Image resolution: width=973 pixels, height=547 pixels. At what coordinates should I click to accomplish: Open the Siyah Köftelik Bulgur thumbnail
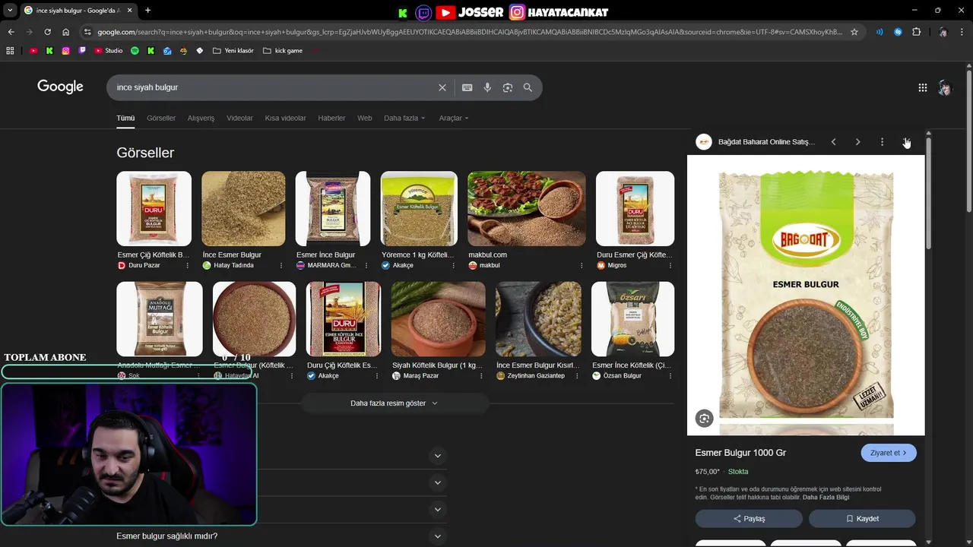pos(438,319)
